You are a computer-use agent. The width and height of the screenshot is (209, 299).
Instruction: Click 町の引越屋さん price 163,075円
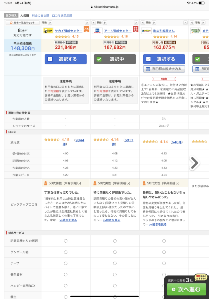coord(164,48)
